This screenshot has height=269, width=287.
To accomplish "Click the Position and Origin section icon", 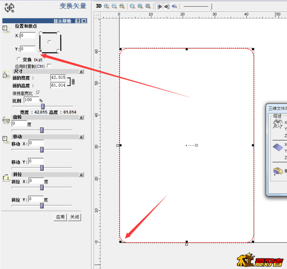I will [6, 29].
